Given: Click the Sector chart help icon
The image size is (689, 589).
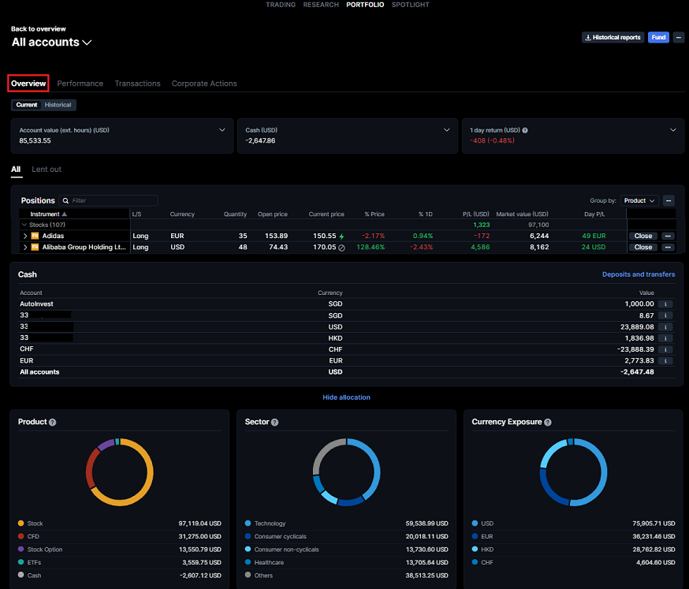Looking at the screenshot, I should (x=274, y=423).
